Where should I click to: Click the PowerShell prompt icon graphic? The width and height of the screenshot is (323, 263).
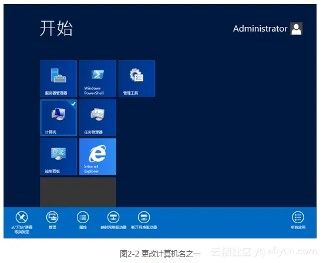pos(97,74)
